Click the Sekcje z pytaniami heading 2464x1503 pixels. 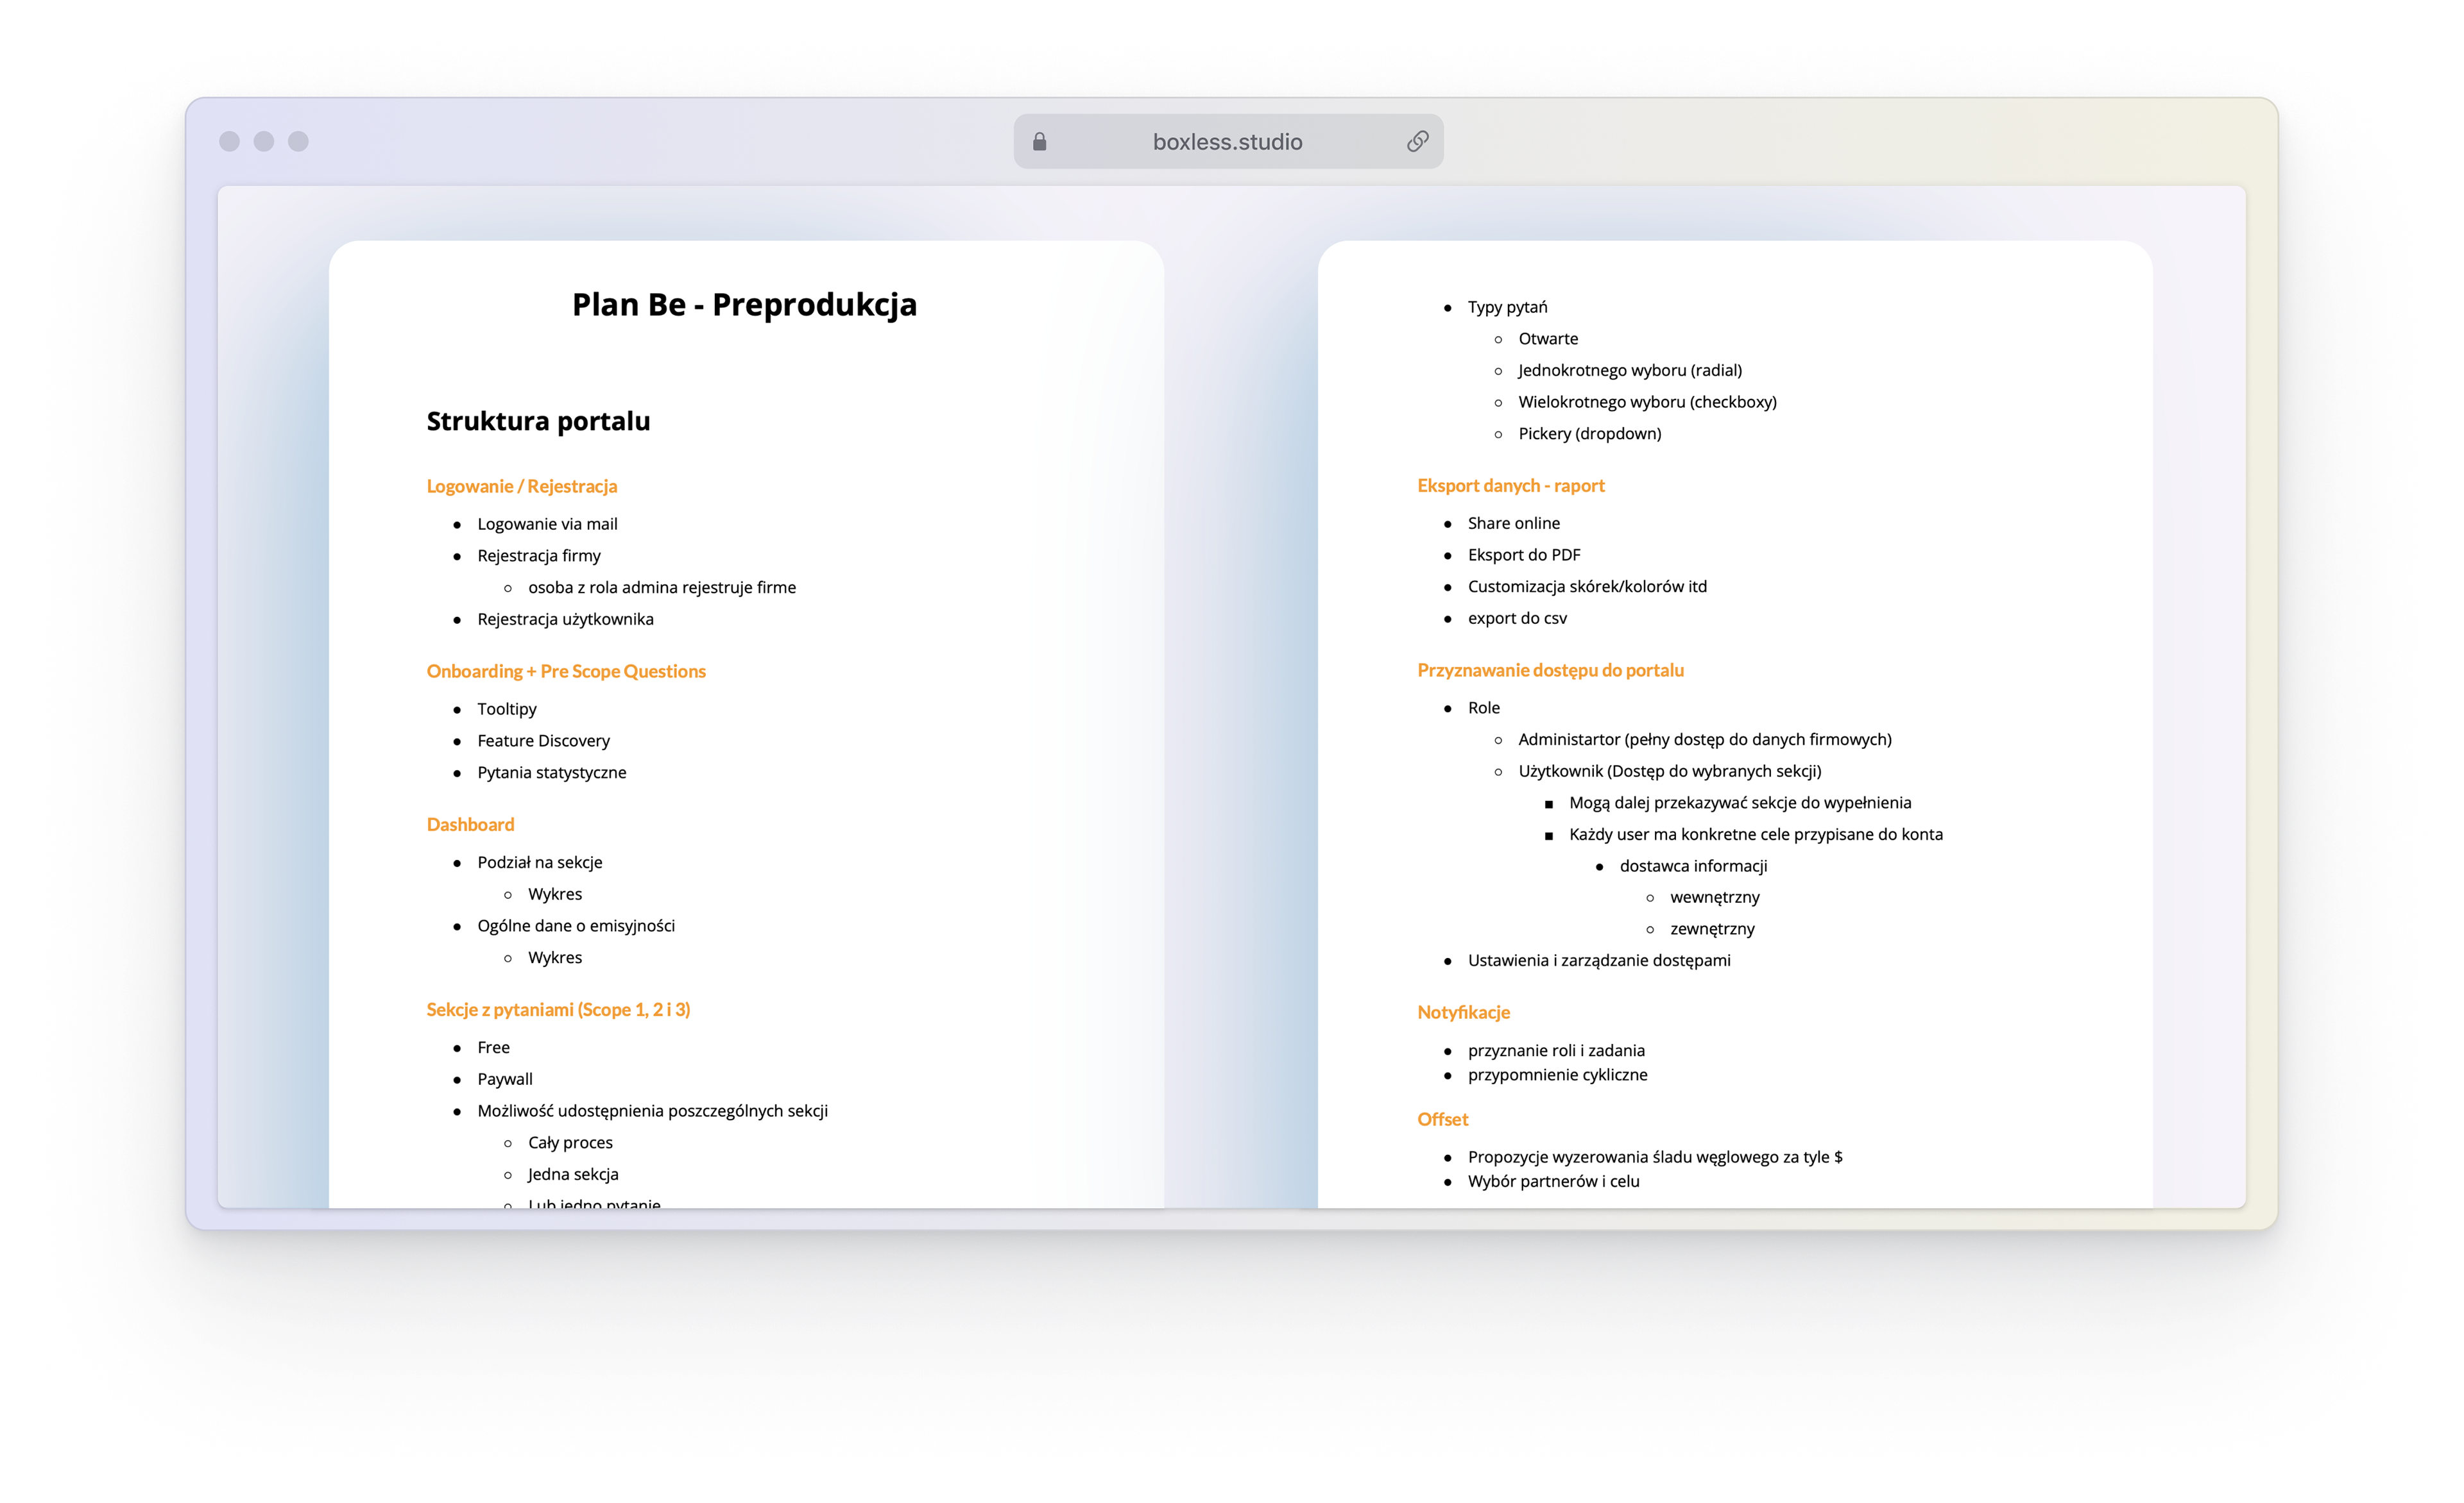pos(558,1011)
